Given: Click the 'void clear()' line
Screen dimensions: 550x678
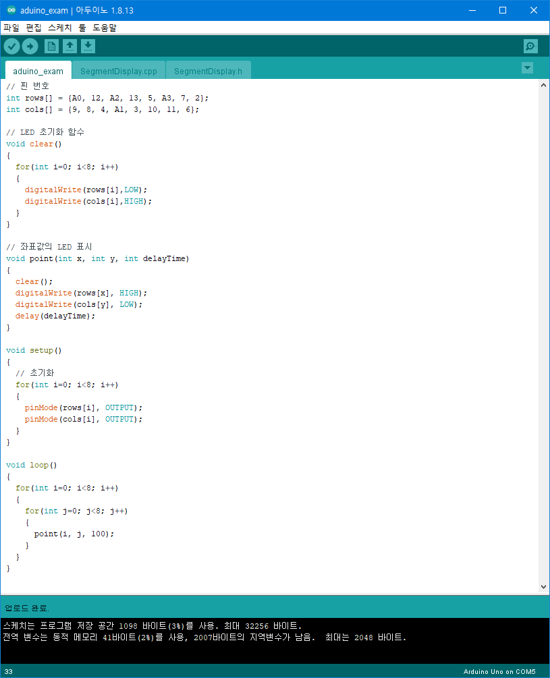Looking at the screenshot, I should [34, 144].
